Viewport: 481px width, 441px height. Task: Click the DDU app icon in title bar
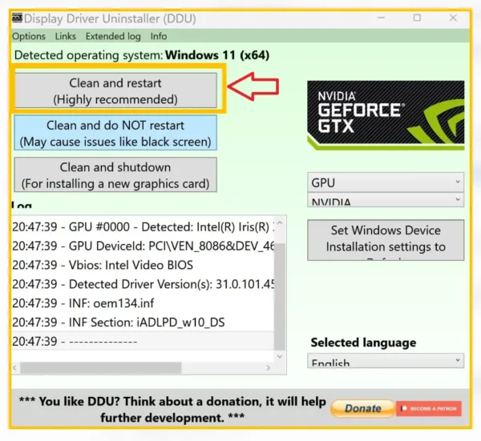click(x=17, y=18)
